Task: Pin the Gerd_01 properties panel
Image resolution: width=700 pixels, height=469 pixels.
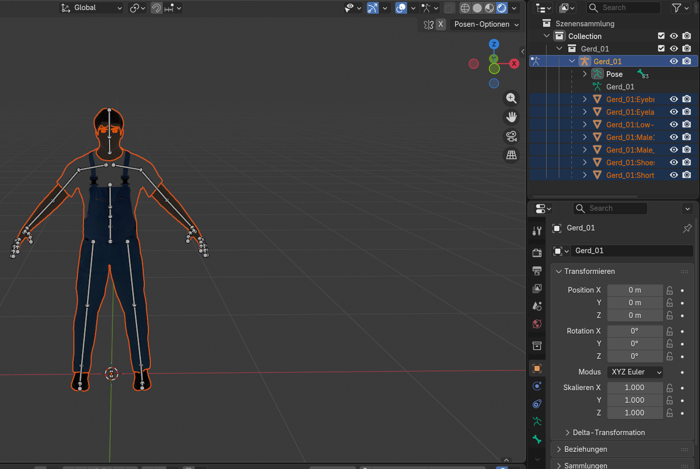Action: (x=687, y=228)
